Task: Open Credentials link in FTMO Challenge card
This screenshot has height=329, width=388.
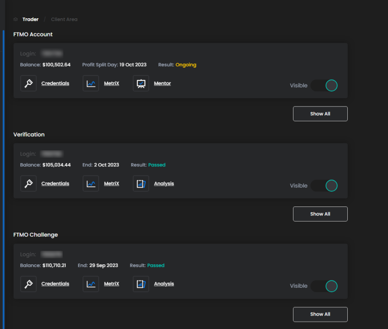Action: [x=55, y=284]
